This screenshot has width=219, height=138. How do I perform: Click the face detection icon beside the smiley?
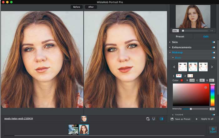click(x=148, y=119)
